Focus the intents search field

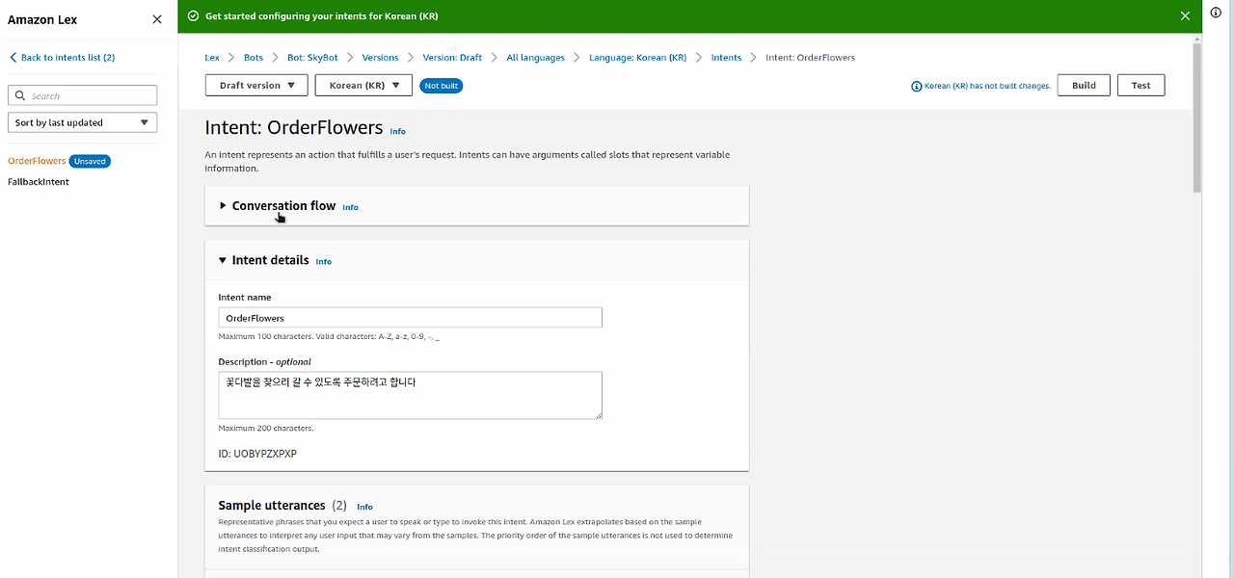click(82, 95)
